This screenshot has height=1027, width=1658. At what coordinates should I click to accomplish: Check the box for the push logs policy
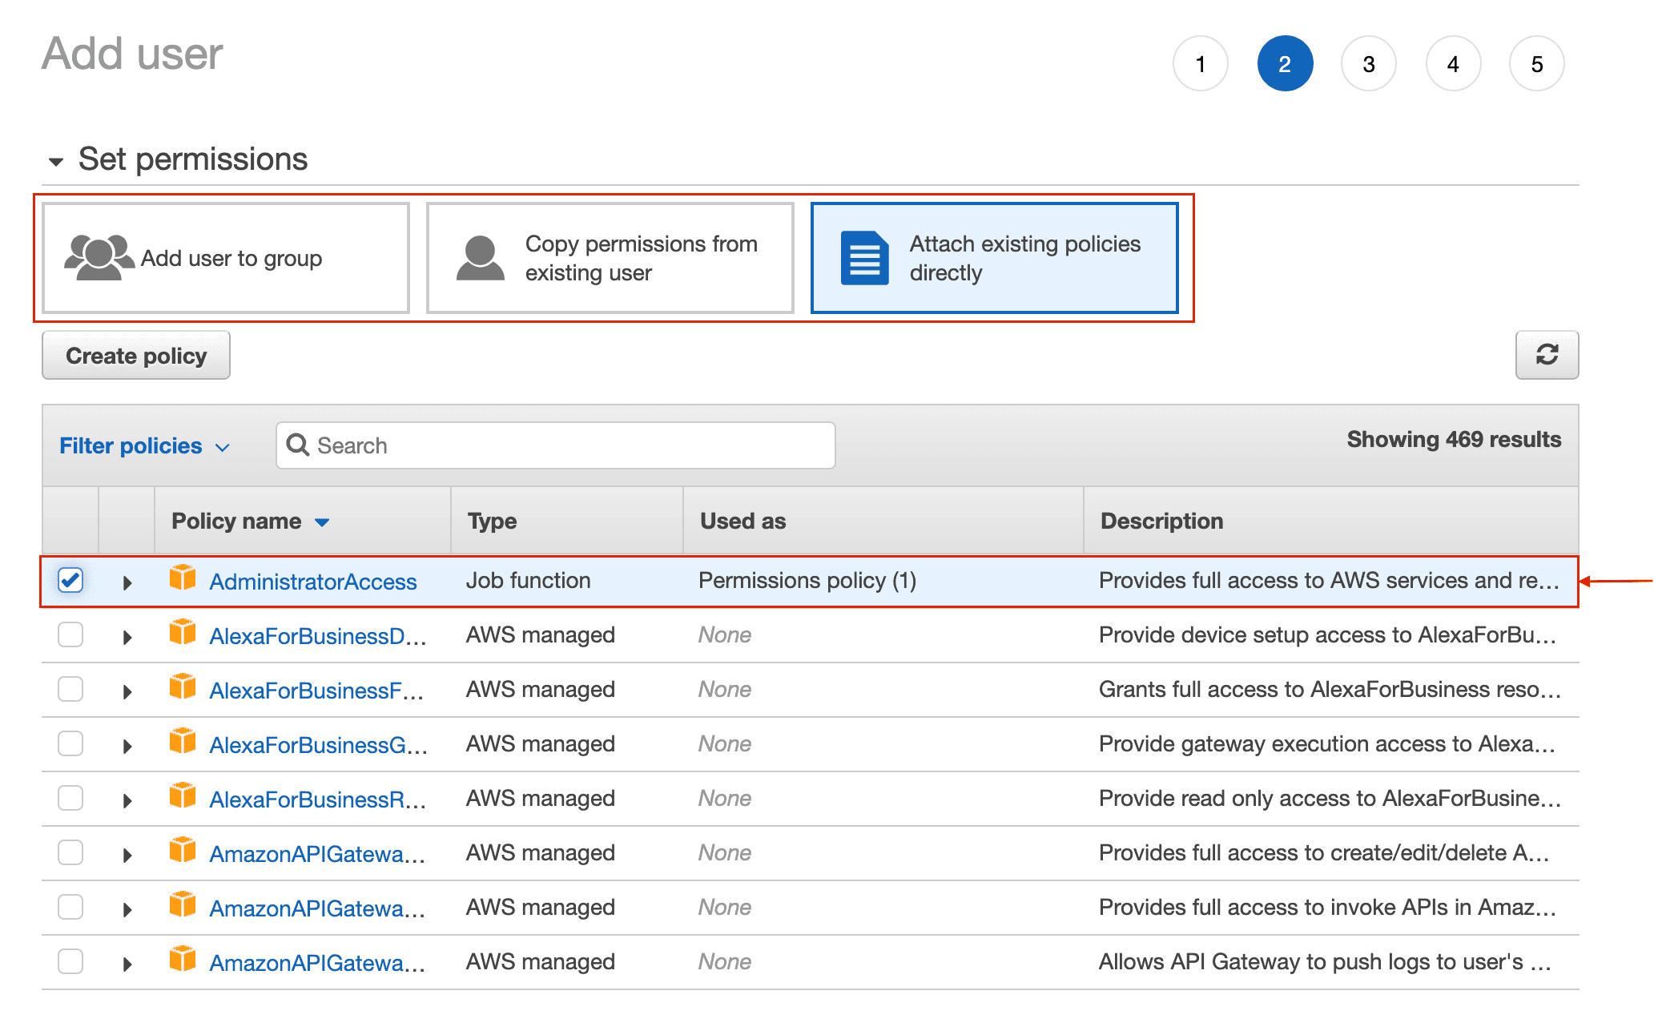coord(70,961)
